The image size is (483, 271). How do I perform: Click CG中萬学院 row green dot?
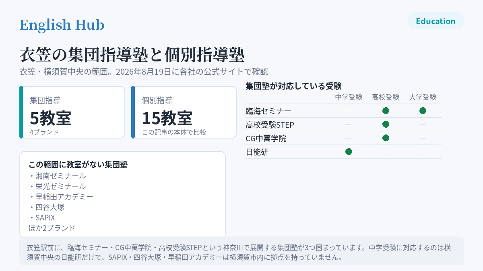(386, 138)
